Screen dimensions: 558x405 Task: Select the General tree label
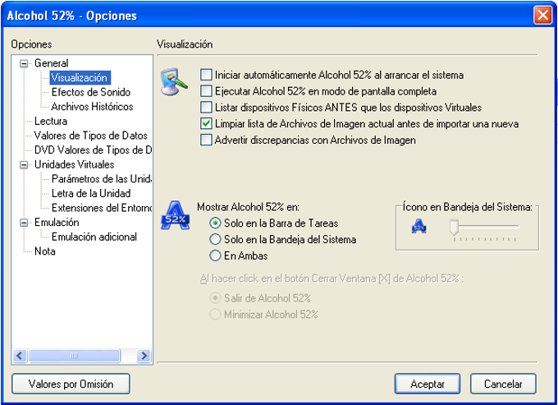coord(51,63)
